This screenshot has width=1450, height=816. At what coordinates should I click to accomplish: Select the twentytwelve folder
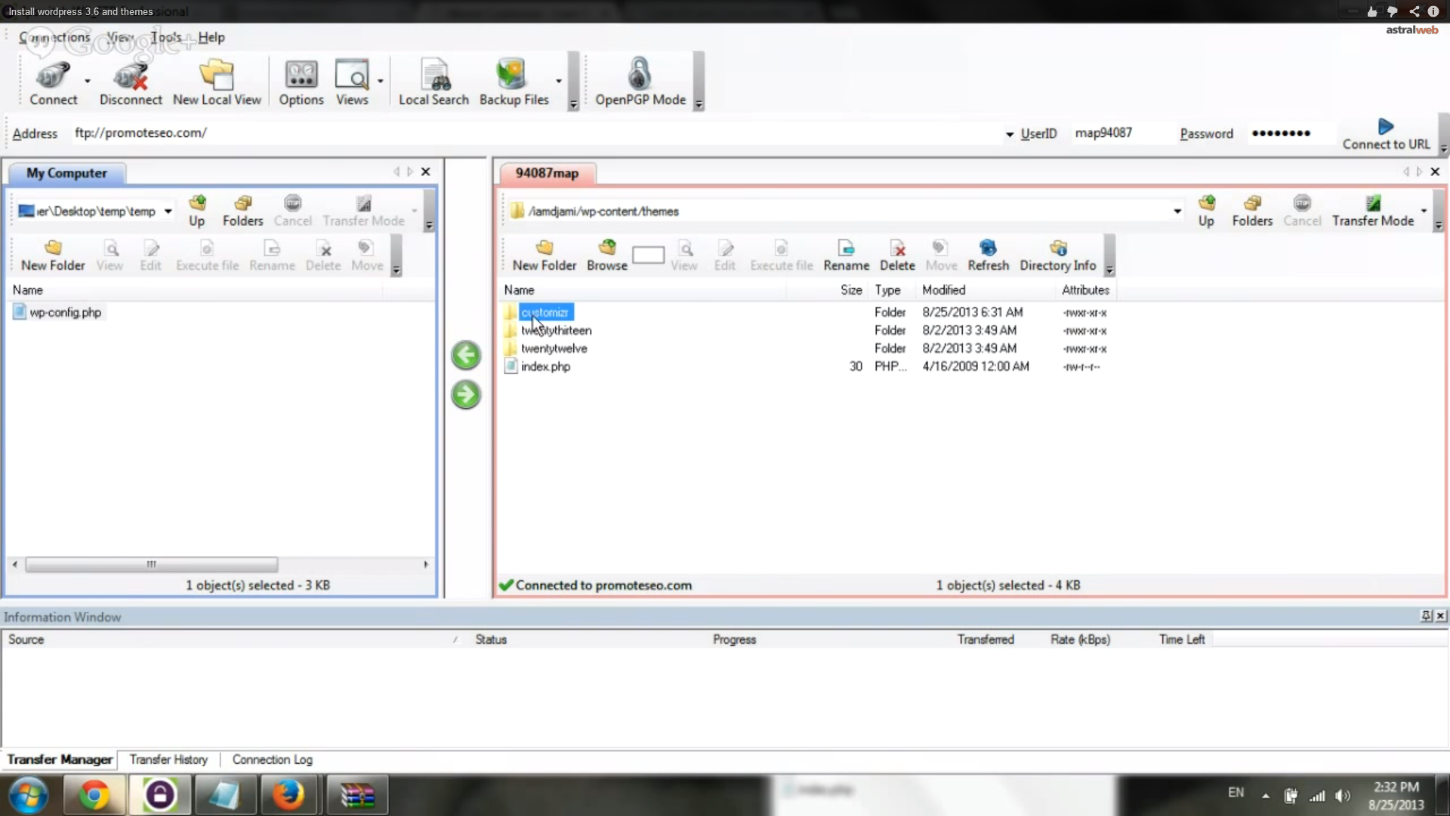554,348
